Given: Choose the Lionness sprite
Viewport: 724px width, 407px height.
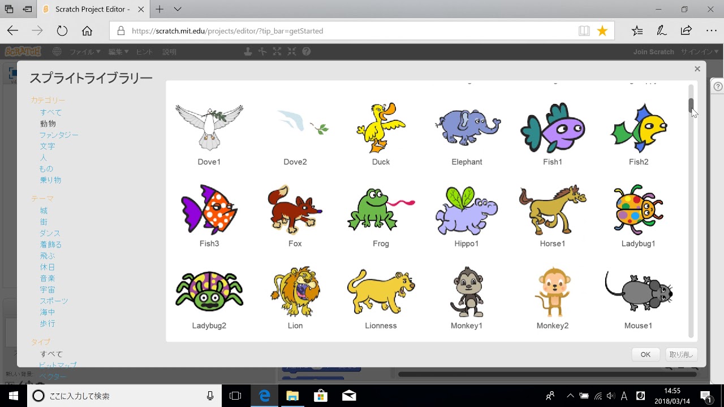Looking at the screenshot, I should pos(381,292).
